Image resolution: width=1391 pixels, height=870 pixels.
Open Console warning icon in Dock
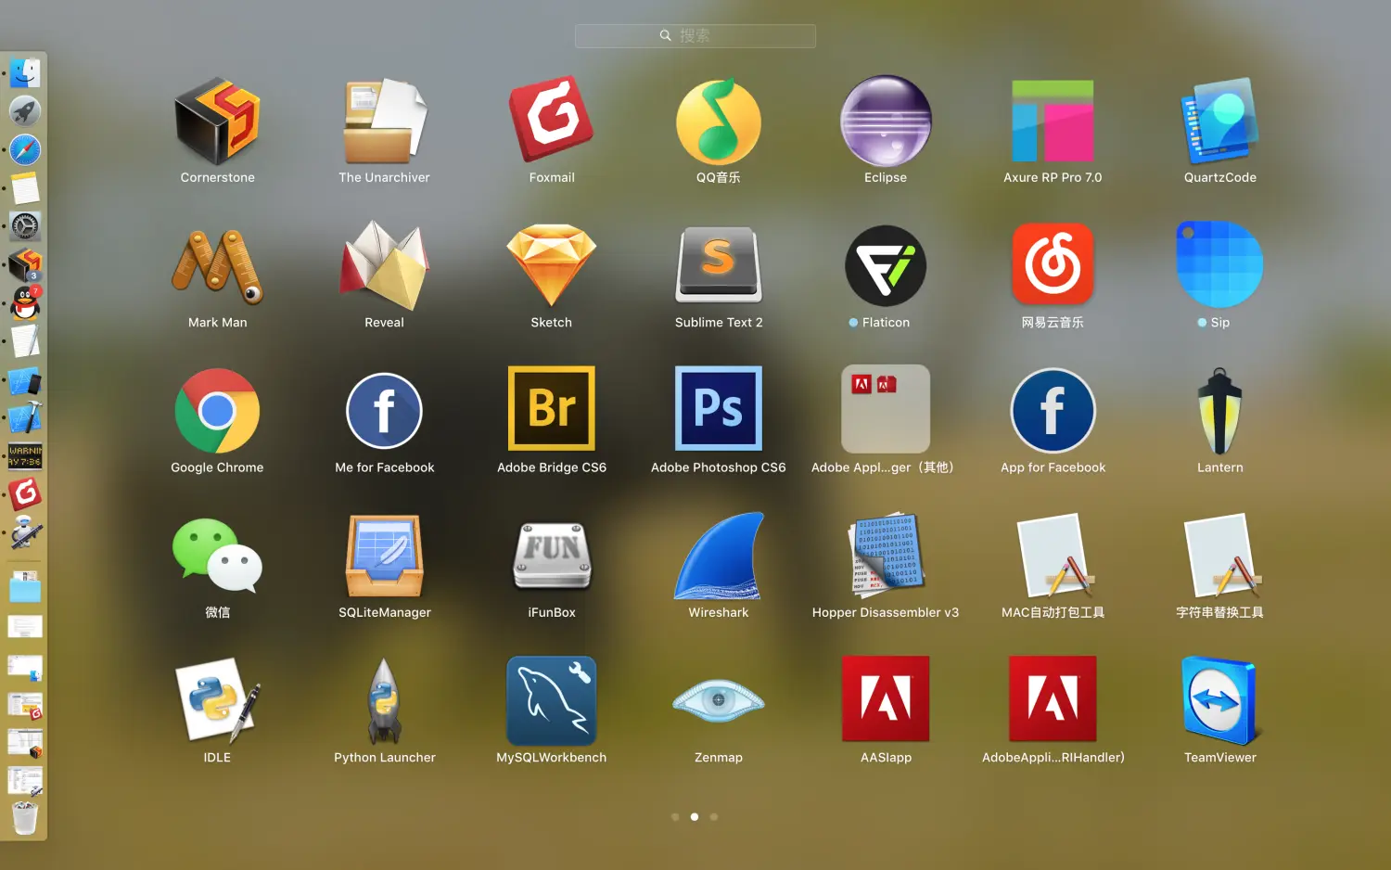click(x=25, y=455)
